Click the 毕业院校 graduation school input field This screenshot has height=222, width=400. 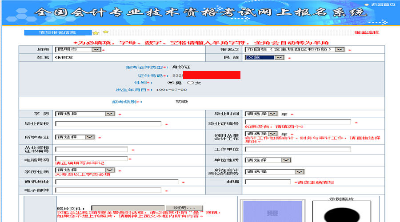pyautogui.click(x=108, y=124)
